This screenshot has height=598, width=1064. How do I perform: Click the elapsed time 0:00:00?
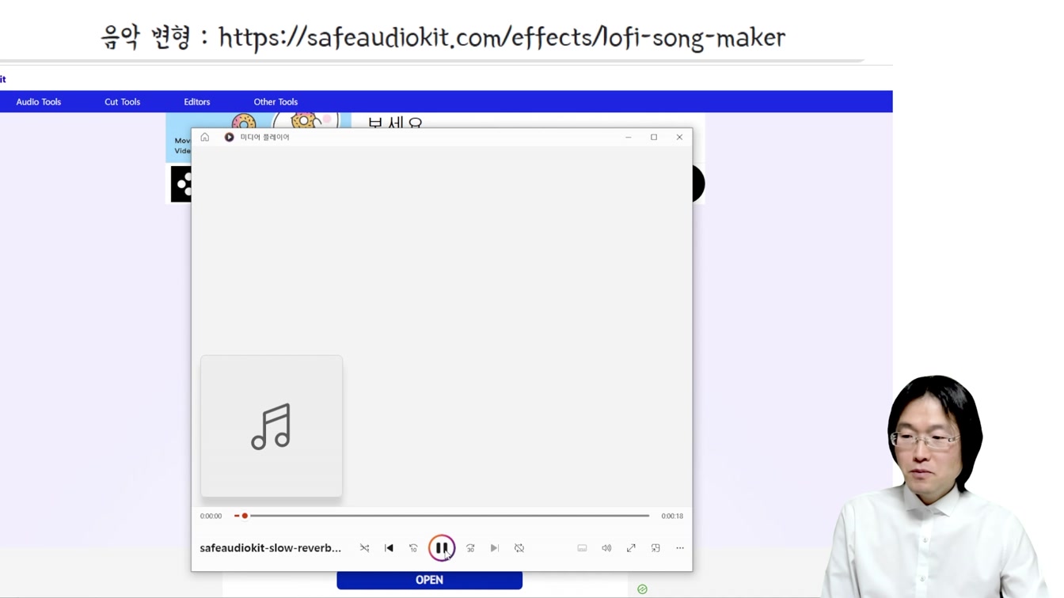211,516
